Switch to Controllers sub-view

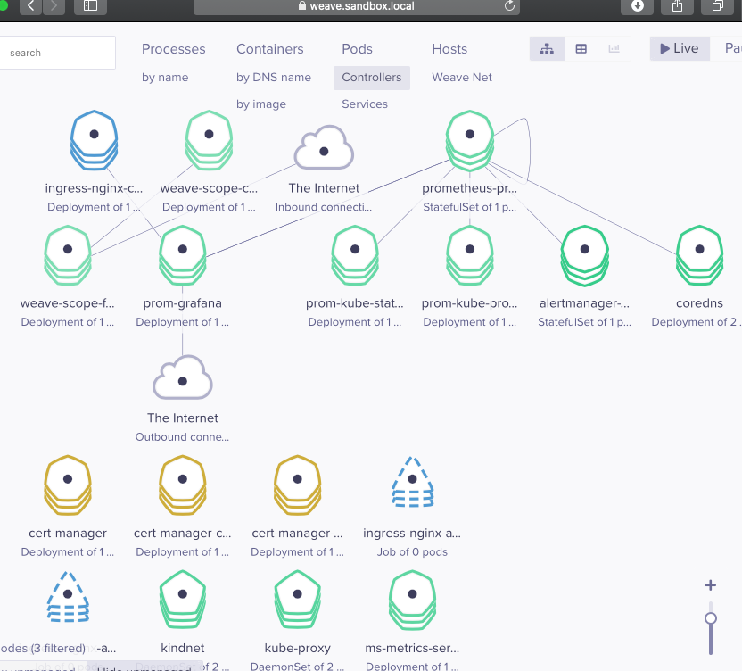[x=372, y=78]
